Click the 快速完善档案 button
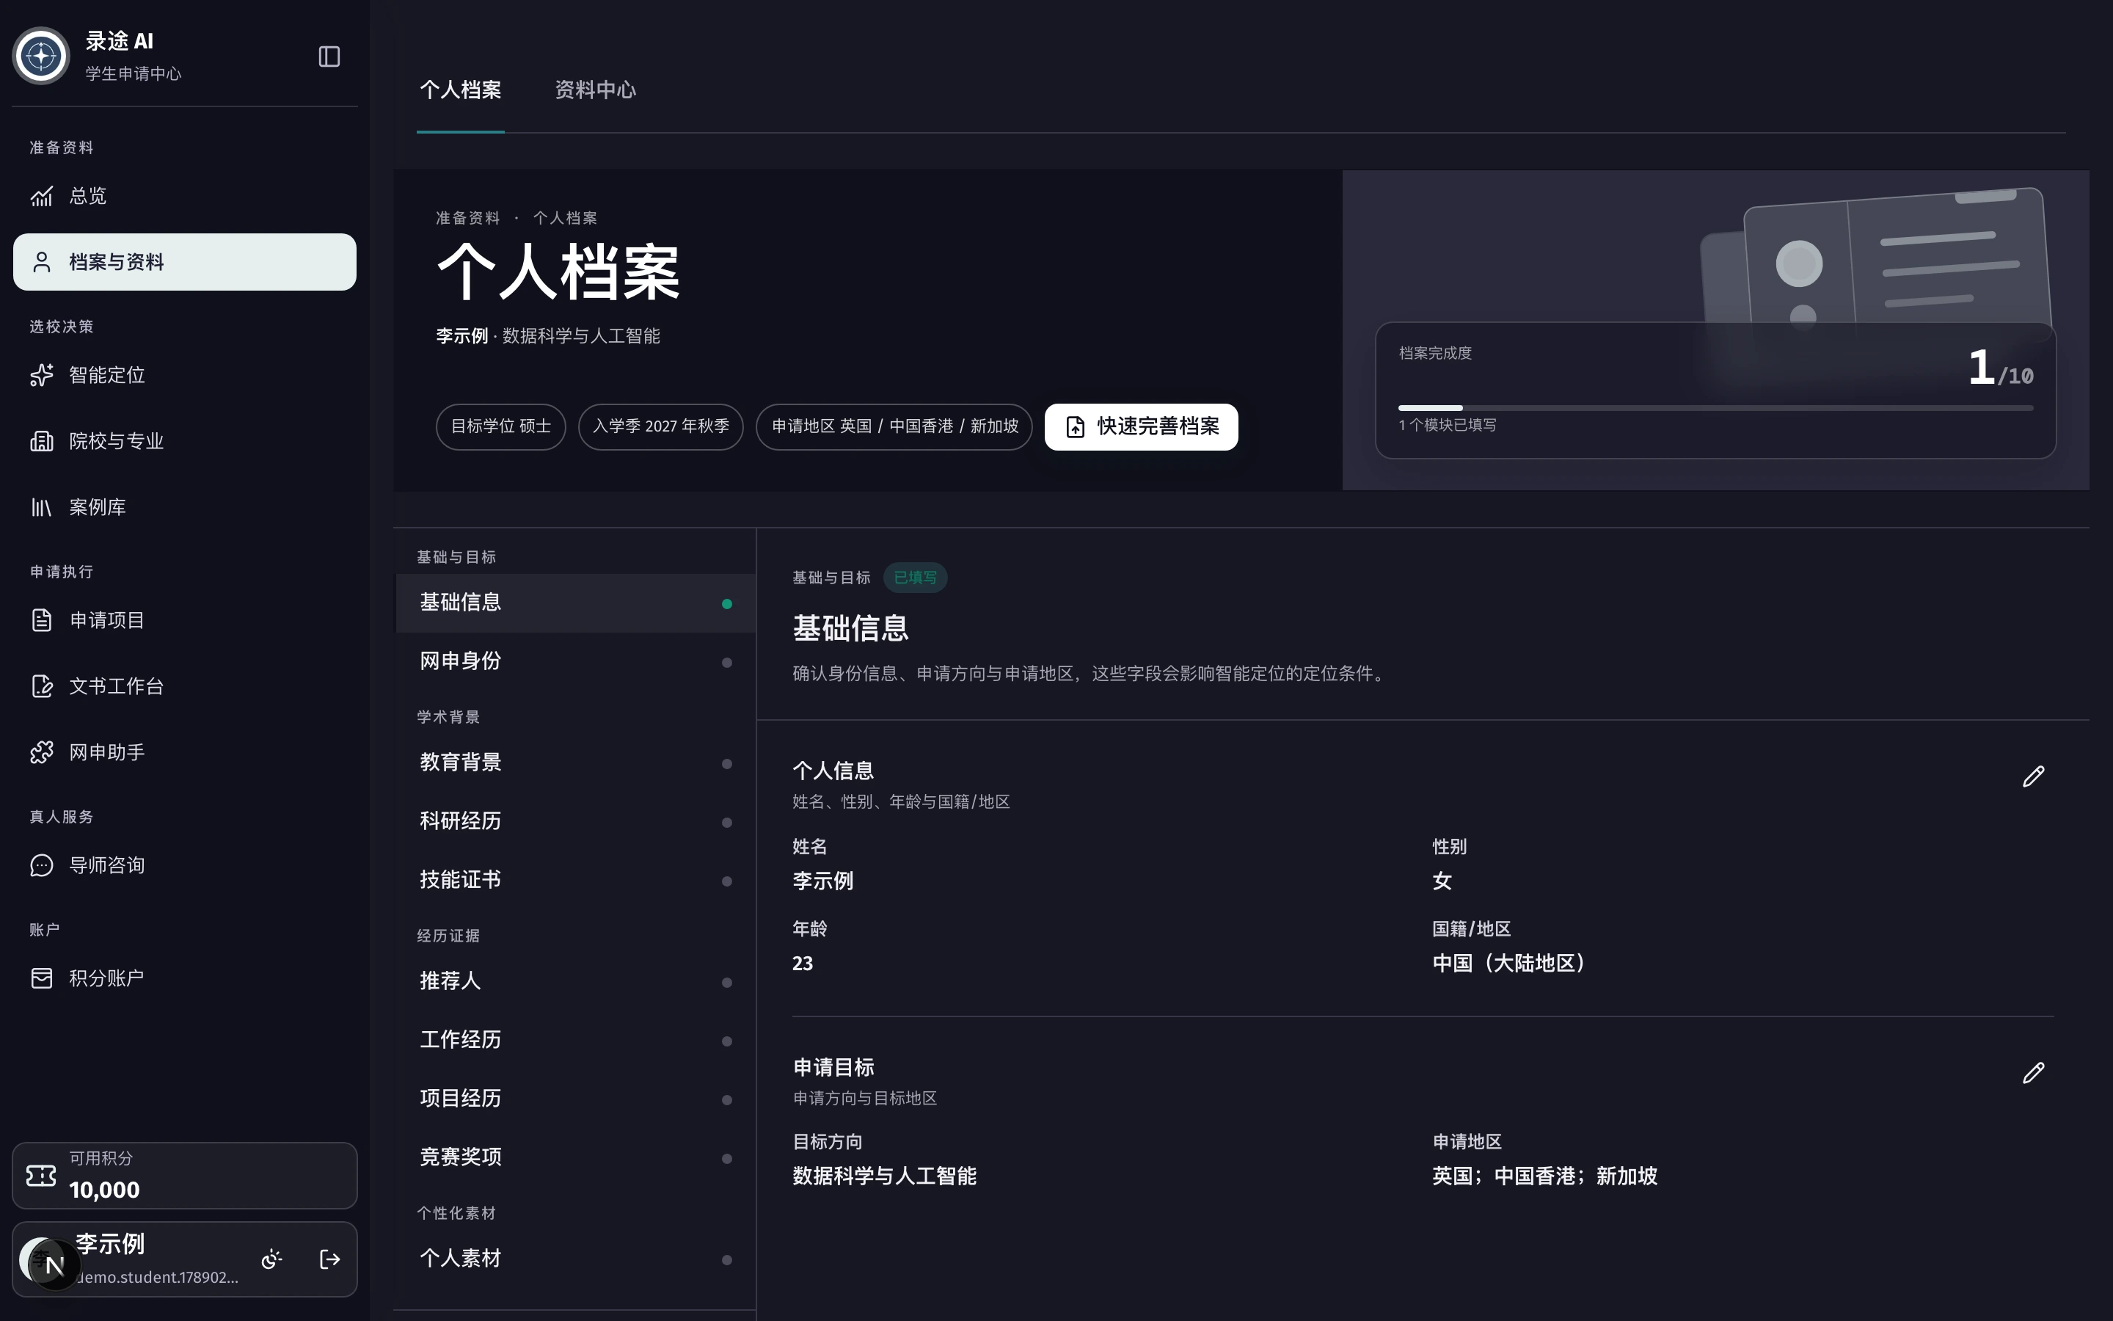2113x1321 pixels. tap(1141, 426)
